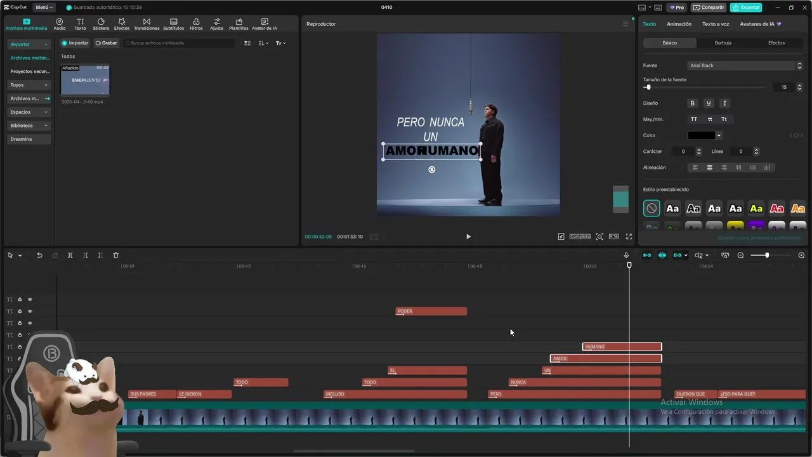This screenshot has height=457, width=812.
Task: Open the Audio panel icon
Action: coord(59,24)
